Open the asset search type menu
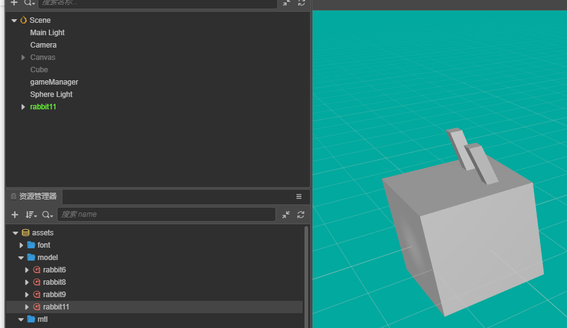 pos(48,215)
